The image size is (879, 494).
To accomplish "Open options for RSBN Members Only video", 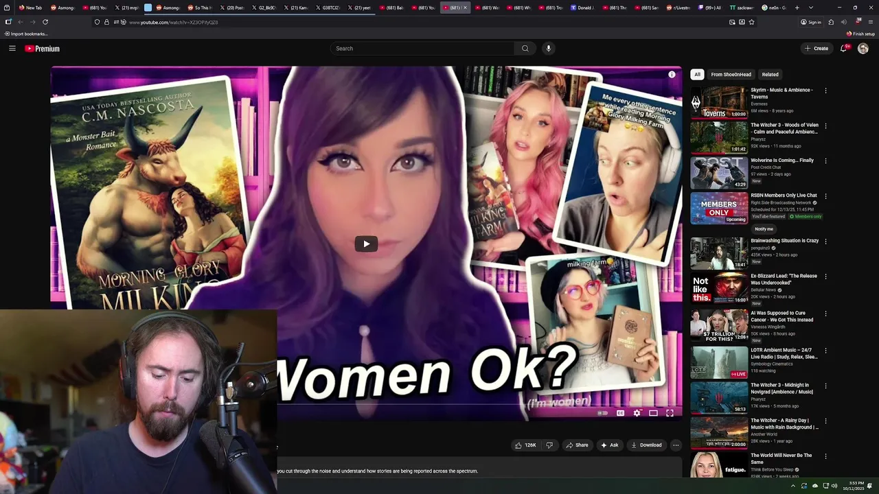I will pos(825,196).
